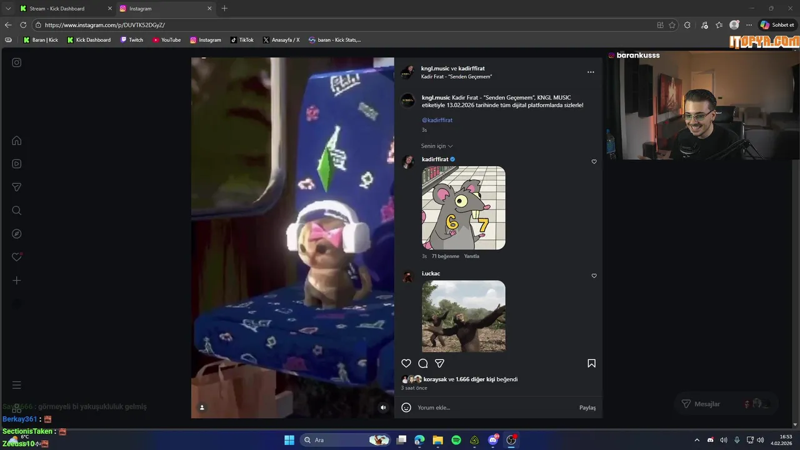The width and height of the screenshot is (800, 450).
Task: Add page to favorites star icon
Action: coord(672,25)
